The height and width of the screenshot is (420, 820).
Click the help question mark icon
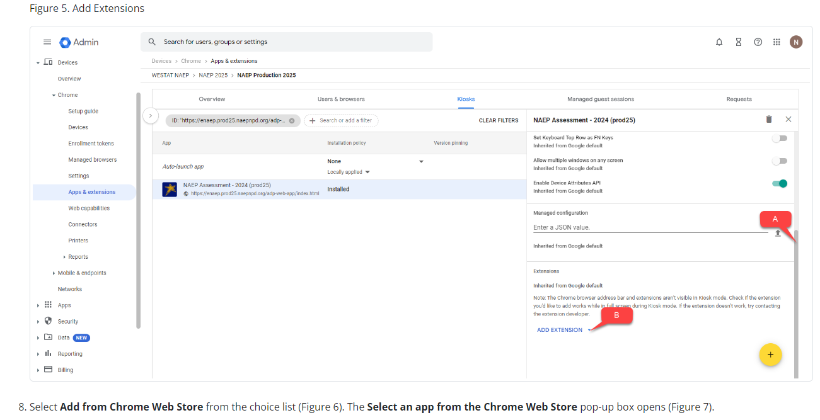tap(758, 42)
